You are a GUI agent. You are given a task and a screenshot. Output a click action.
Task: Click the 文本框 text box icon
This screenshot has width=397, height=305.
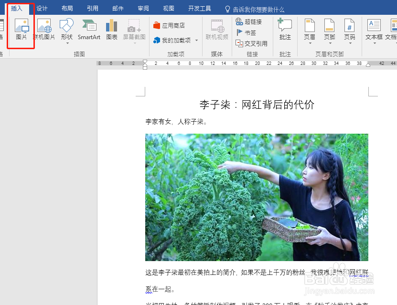point(374,25)
